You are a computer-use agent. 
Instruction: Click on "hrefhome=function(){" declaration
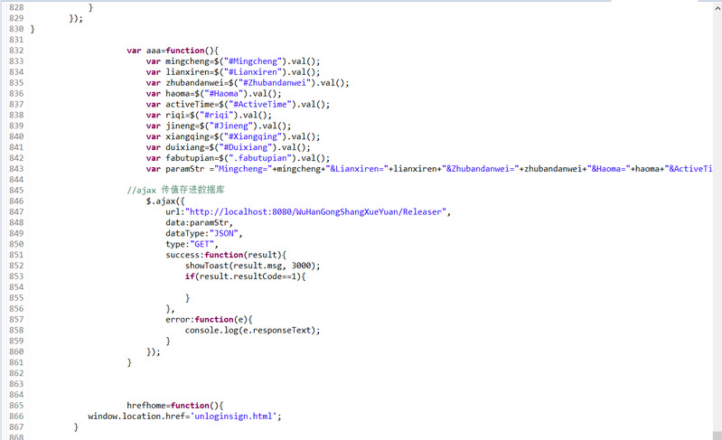175,406
